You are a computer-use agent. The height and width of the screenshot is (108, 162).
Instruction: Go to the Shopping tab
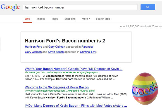click(70, 19)
